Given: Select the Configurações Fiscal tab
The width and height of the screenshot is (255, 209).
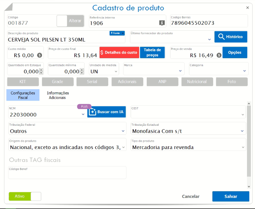Looking at the screenshot, I should 23,95.
